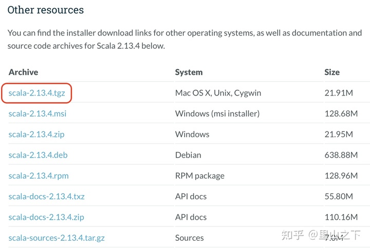This screenshot has height=250, width=370.
Task: Click the RPM package system entry
Action: pos(199,176)
